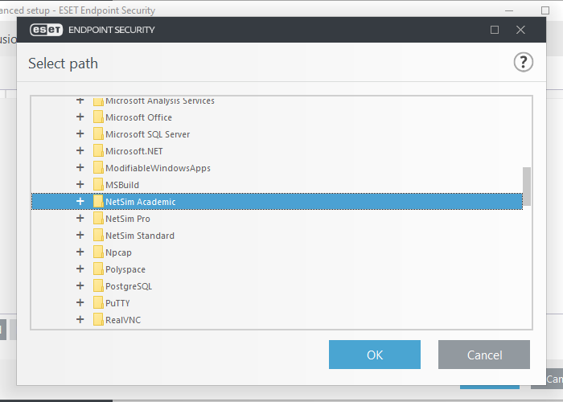The width and height of the screenshot is (563, 402).
Task: Click the NetSim Standard folder icon
Action: point(98,235)
